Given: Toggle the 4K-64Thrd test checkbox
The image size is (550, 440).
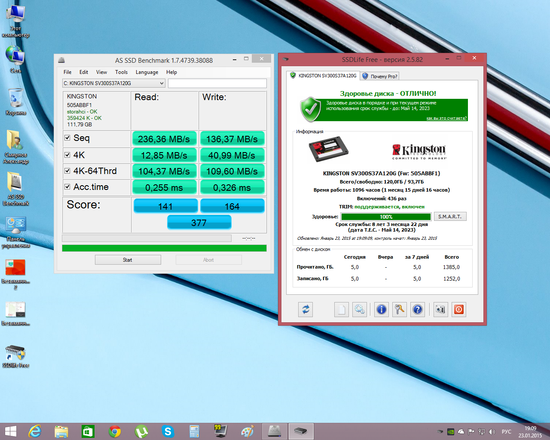Looking at the screenshot, I should (x=67, y=171).
